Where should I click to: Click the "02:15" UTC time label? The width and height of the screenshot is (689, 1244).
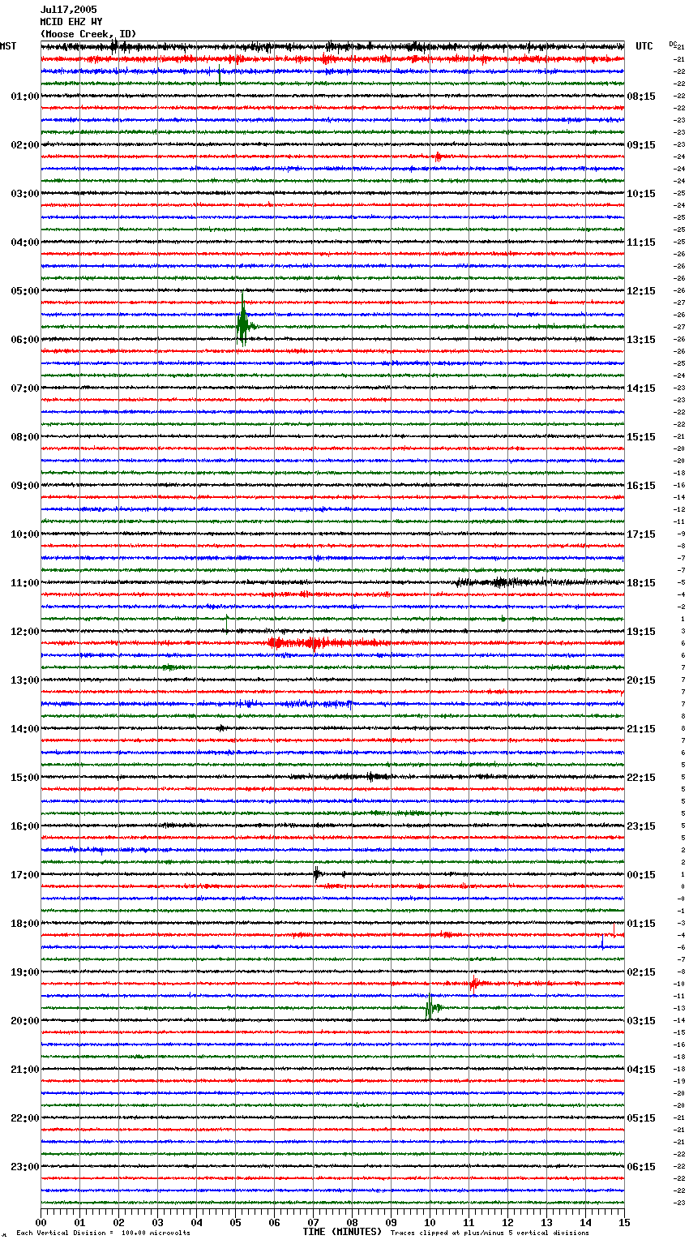641,972
